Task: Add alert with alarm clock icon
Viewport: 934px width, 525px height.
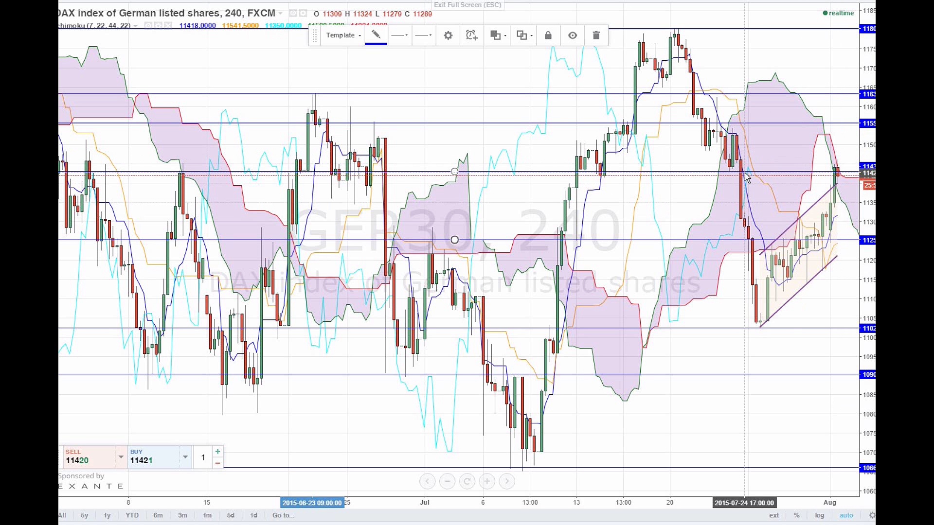Action: [x=471, y=35]
